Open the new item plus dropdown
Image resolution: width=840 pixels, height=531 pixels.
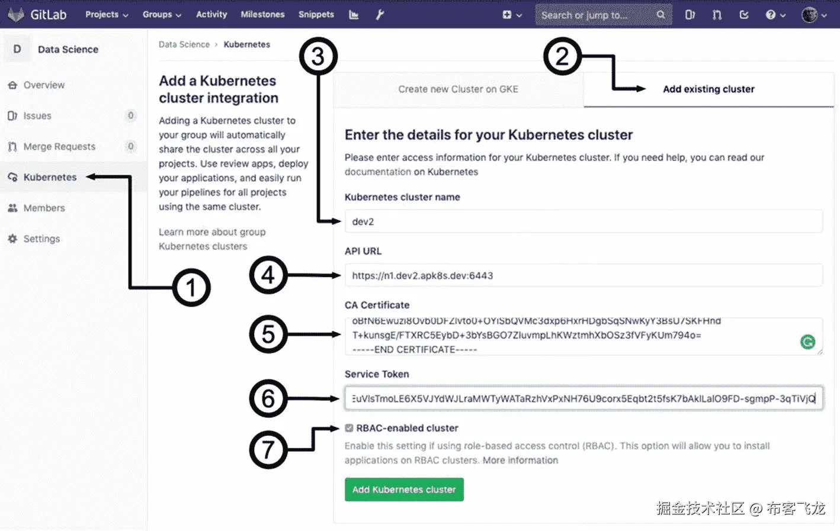[x=512, y=15]
